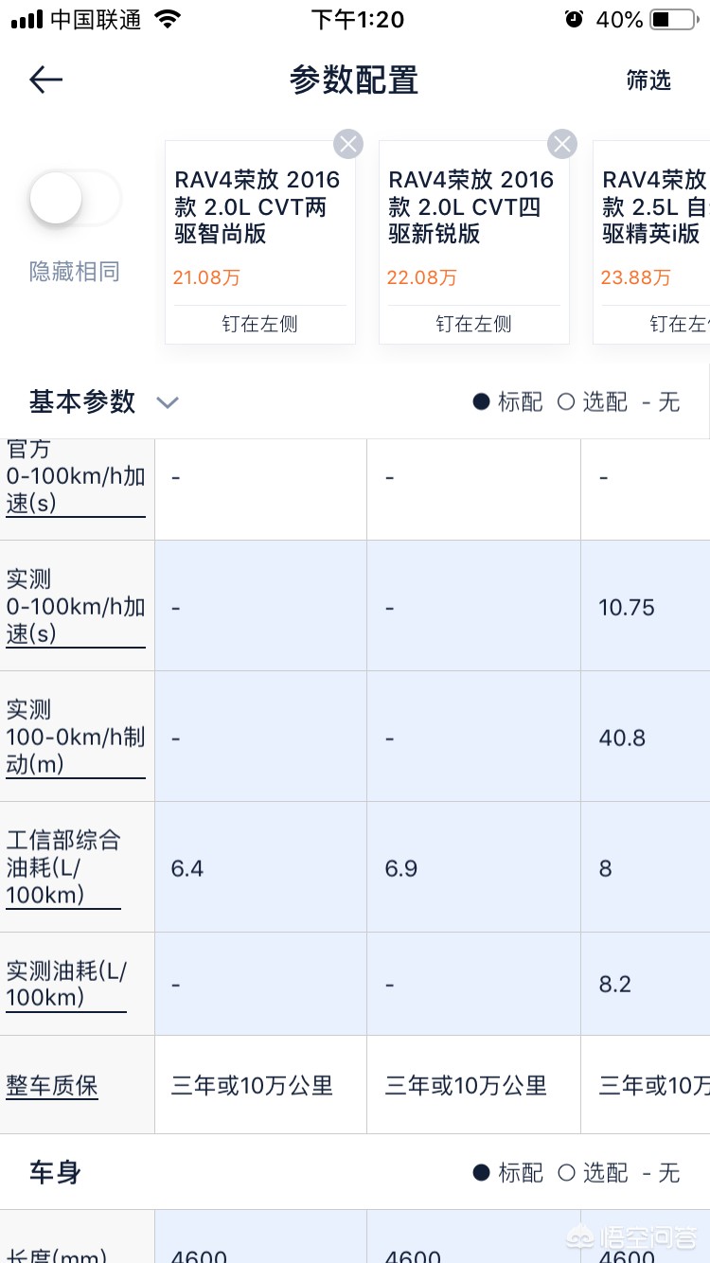Viewport: 710px width, 1263px height.
Task: Tap the 22.08万 price
Action: (x=421, y=277)
